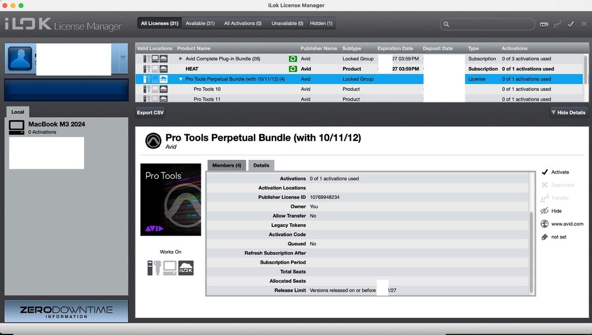Select the MacBook M3 2024 computer icon
The height and width of the screenshot is (335, 592).
(17, 127)
